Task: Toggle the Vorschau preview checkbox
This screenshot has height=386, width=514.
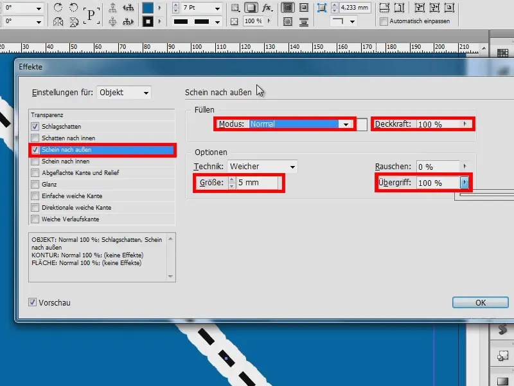Action: click(32, 302)
